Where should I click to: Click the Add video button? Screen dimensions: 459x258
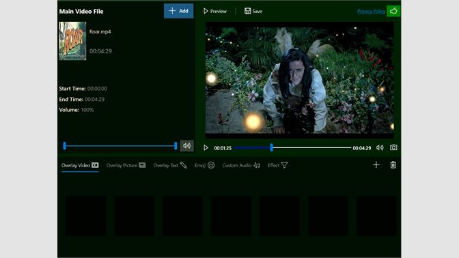coord(178,11)
